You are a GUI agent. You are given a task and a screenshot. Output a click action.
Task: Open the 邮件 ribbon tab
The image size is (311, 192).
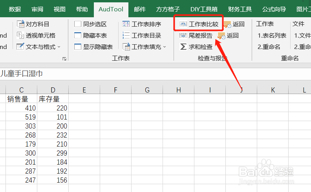tap(140, 9)
